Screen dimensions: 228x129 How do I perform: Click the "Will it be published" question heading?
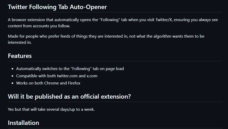tap(69, 97)
